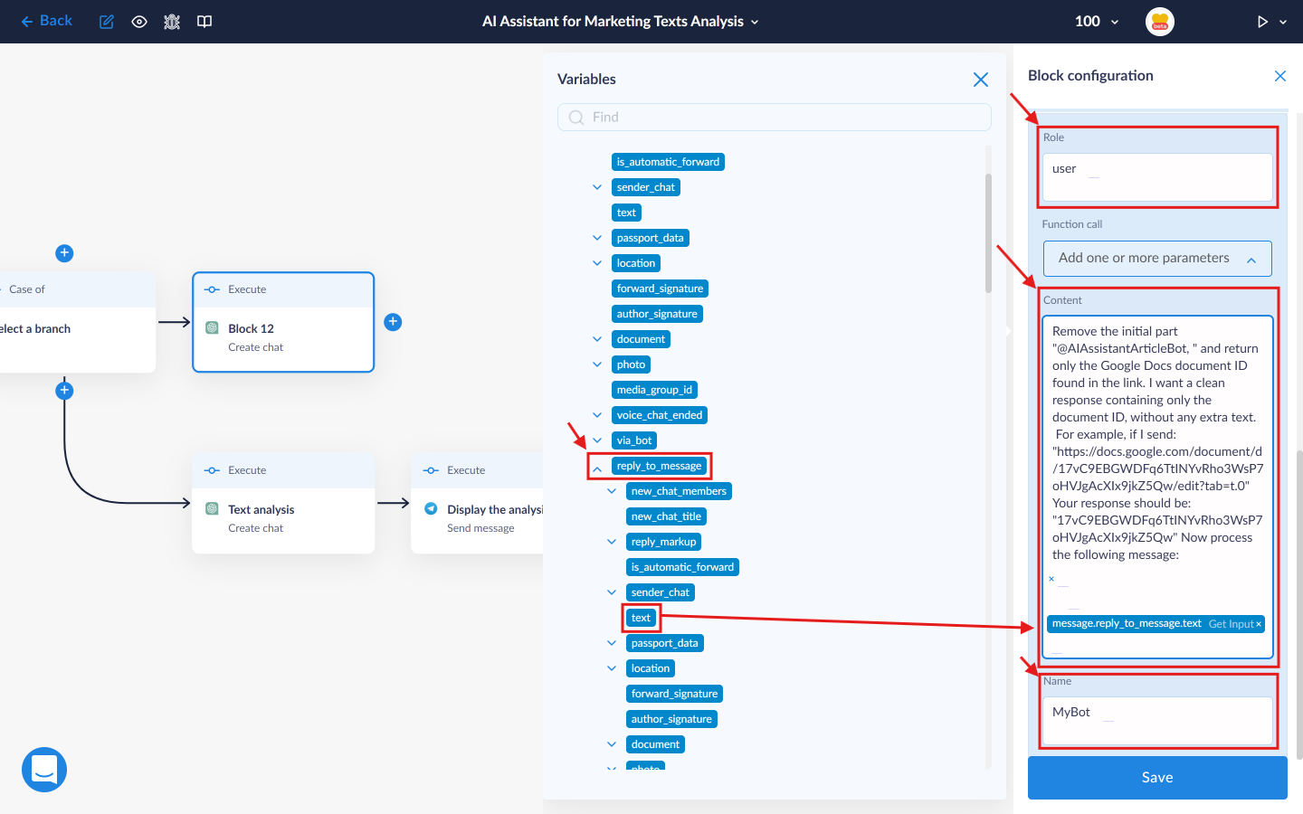Expand the voice_chat_ended variable
Screen dimensions: 1303x814
click(x=597, y=415)
